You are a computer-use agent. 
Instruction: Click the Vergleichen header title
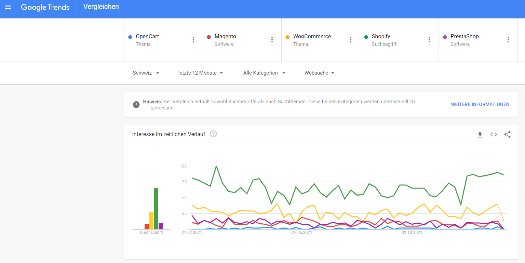click(x=101, y=6)
